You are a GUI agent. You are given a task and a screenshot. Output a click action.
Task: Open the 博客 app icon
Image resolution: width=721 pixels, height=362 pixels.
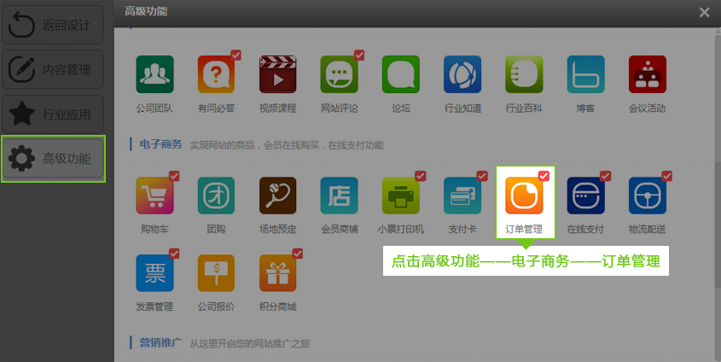point(586,74)
